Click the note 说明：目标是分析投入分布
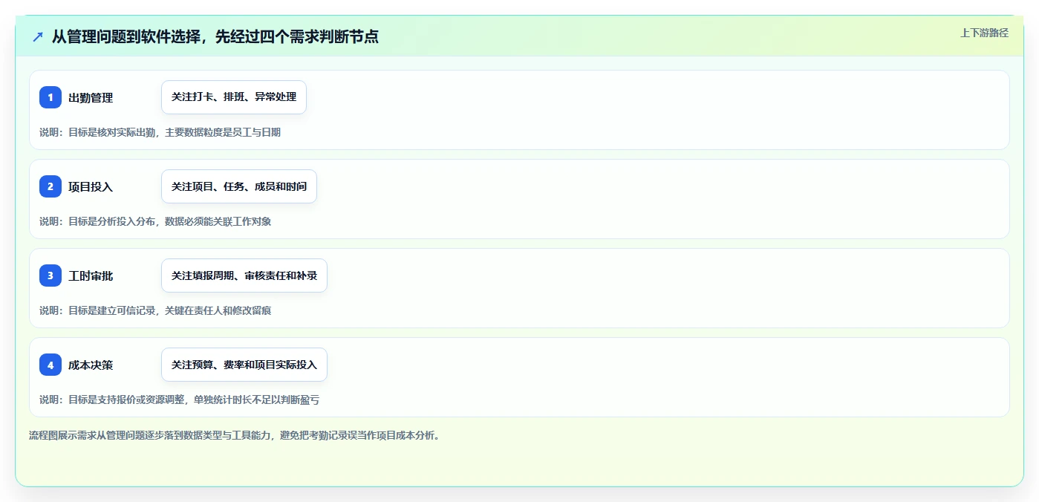The width and height of the screenshot is (1039, 502). click(x=155, y=221)
